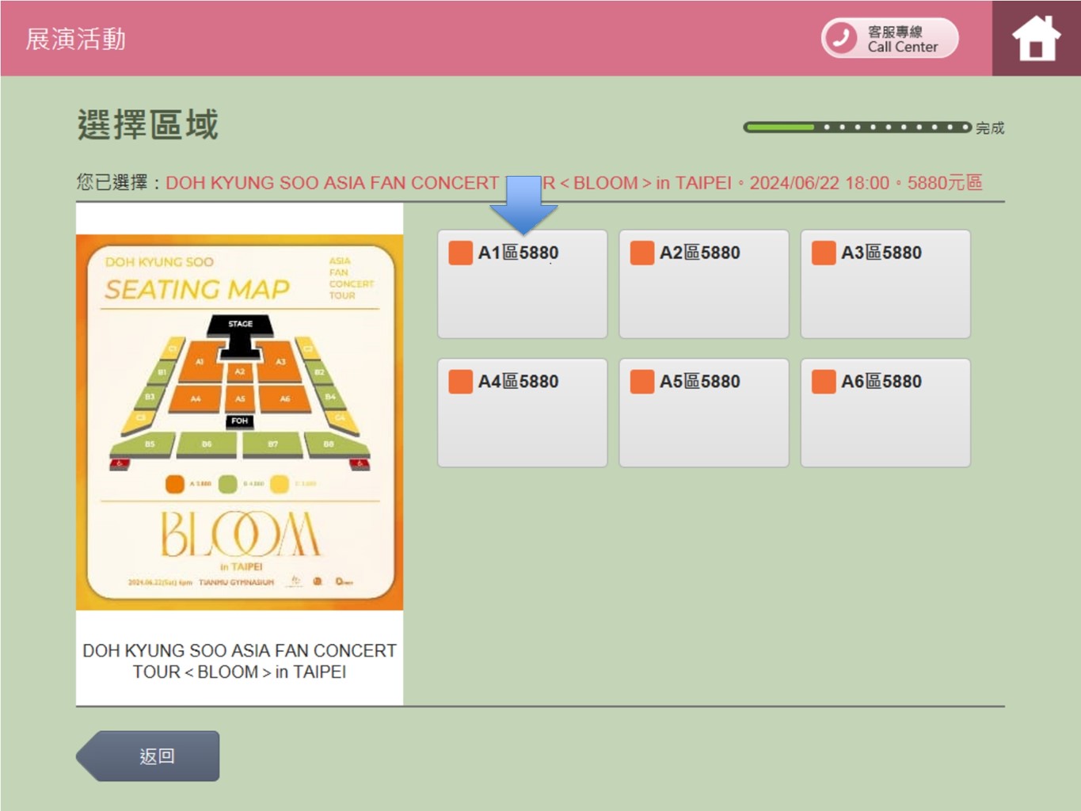This screenshot has width=1081, height=811.
Task: Select the A2區5880 seating zone
Action: click(704, 284)
